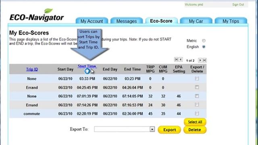
Task: Click the Start Day column header
Action: click(65, 69)
